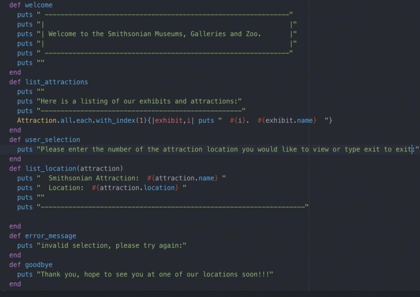Screen dimensions: 420x297
Task: Click the "user_selection" method name
Action: point(52,140)
